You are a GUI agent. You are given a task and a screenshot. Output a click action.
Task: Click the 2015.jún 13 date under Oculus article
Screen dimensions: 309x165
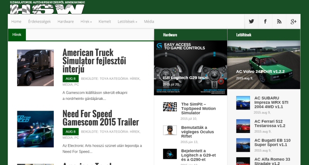pos(189,142)
